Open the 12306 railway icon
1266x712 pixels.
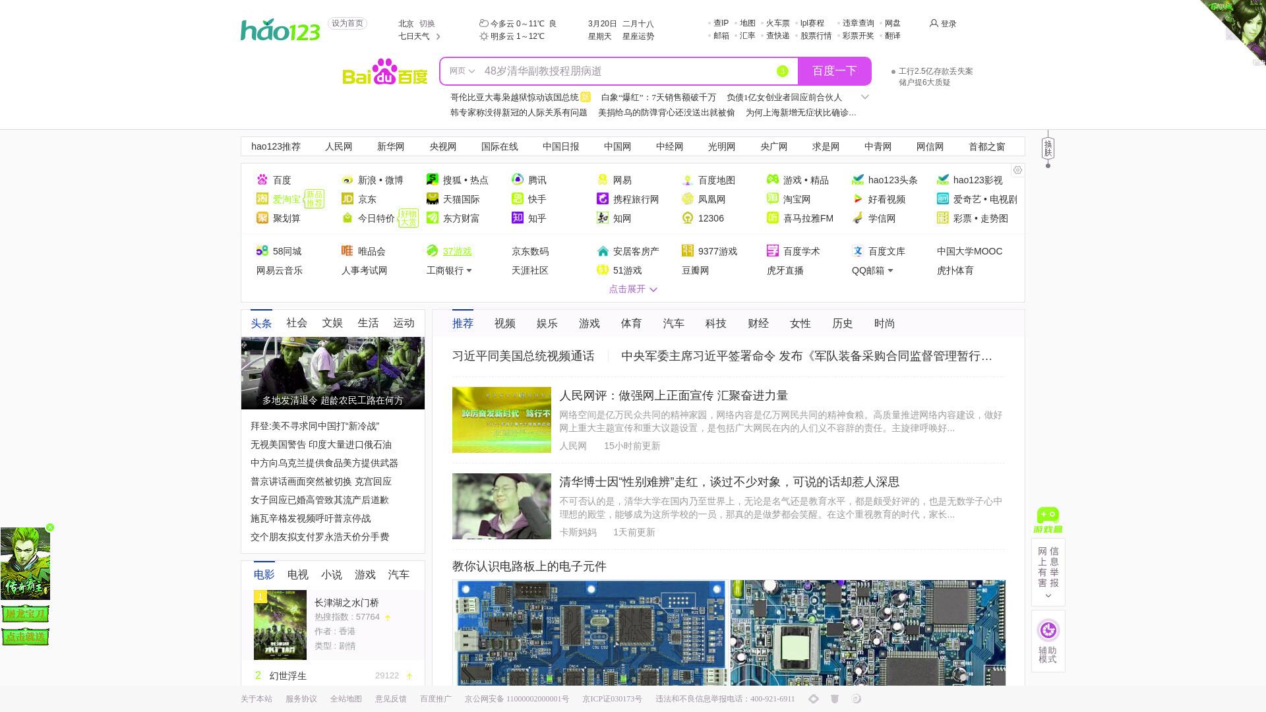(688, 218)
